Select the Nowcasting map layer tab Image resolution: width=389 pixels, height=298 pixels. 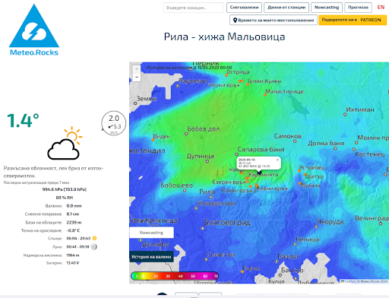(151, 233)
